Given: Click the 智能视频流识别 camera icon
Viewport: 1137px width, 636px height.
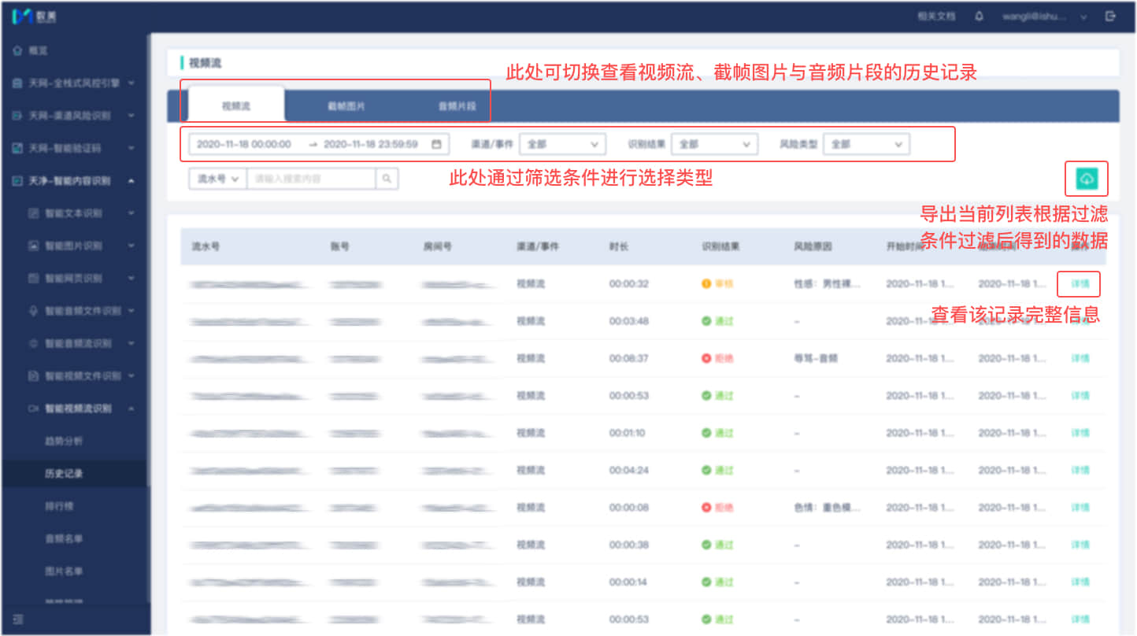Looking at the screenshot, I should click(x=33, y=409).
